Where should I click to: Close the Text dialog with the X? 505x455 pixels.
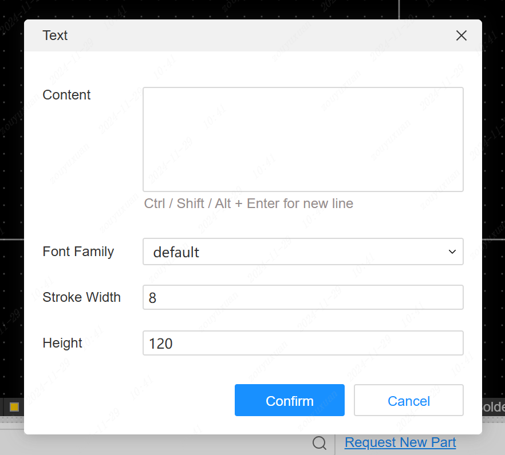coord(461,35)
